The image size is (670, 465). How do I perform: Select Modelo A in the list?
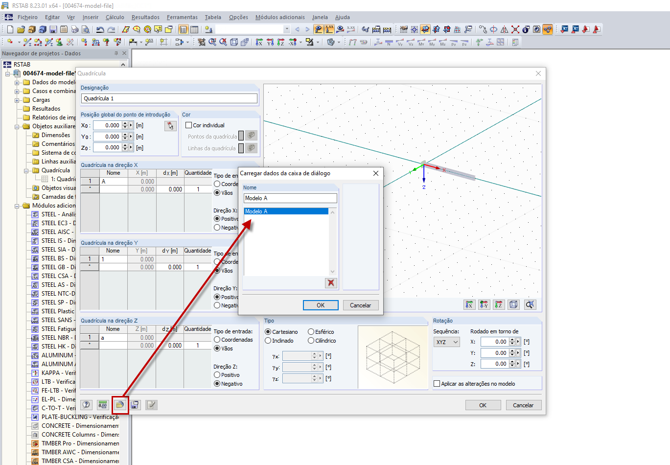click(x=286, y=211)
